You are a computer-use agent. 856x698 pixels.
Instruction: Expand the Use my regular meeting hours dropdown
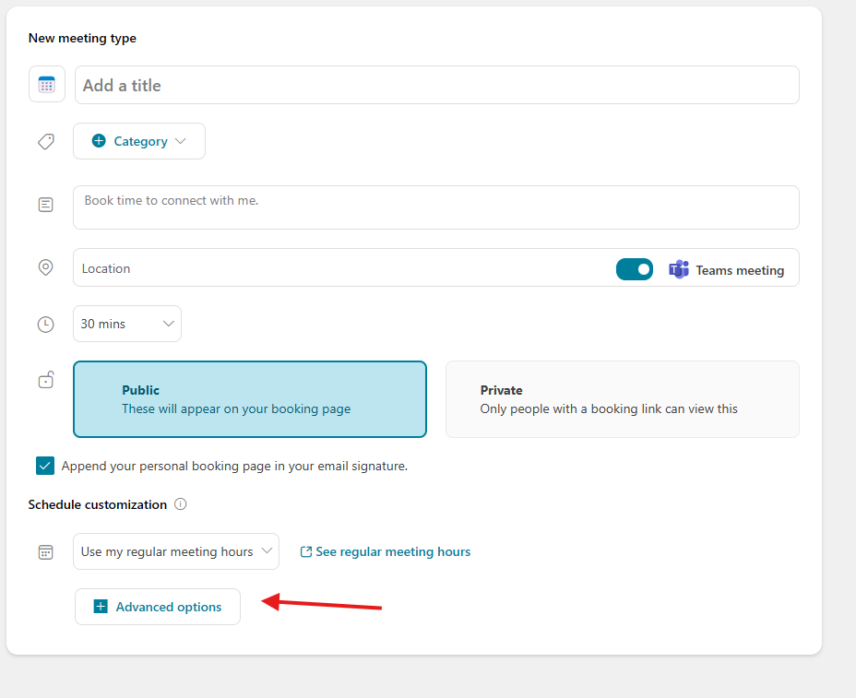[x=175, y=551]
